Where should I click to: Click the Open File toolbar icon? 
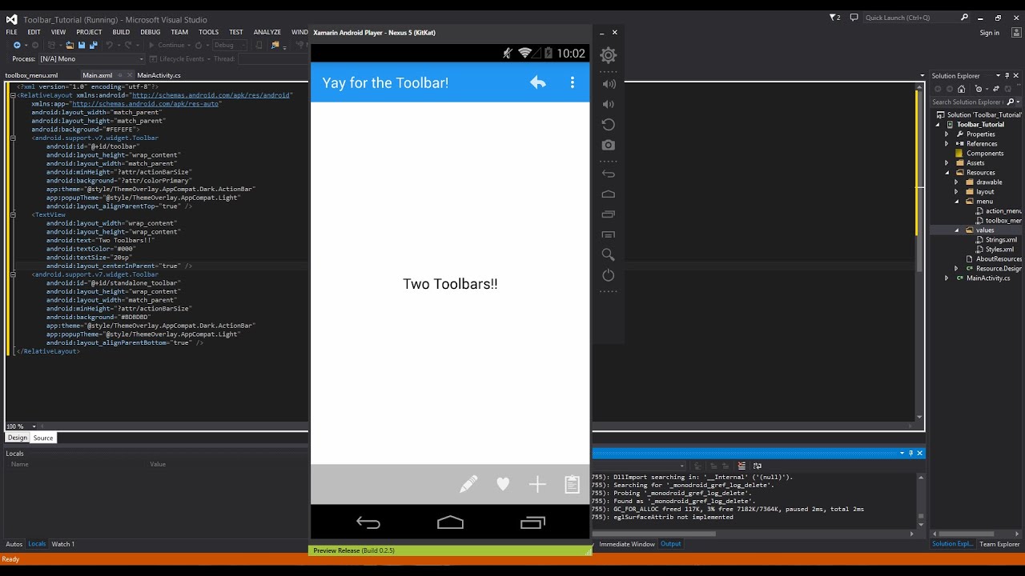70,46
